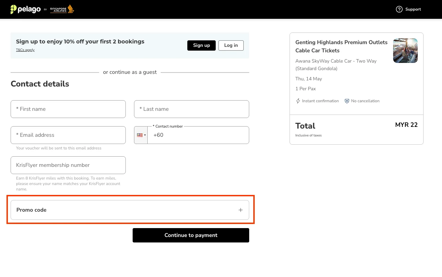Click the Singapore Airlines logo
Image resolution: width=442 pixels, height=277 pixels.
coord(62,9)
